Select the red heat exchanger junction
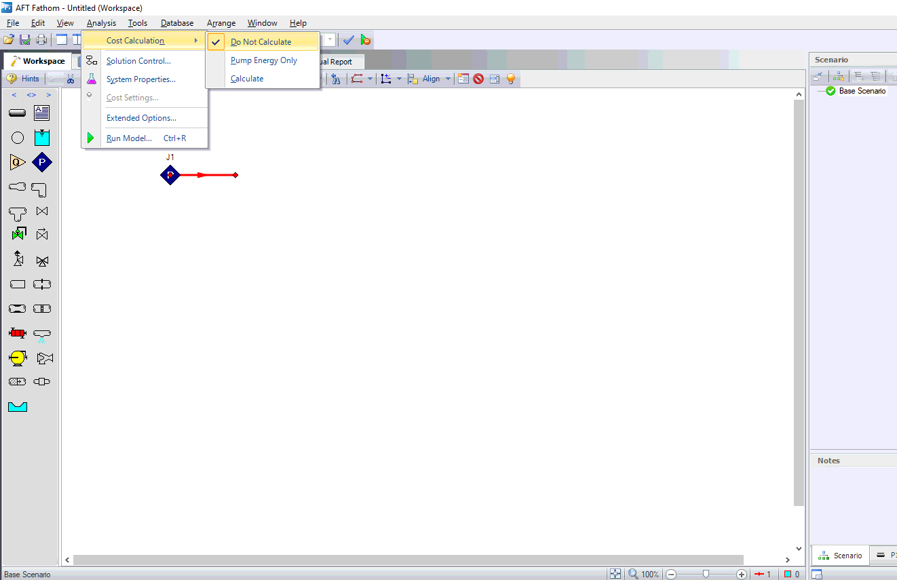Screen dimensions: 897x580 (x=18, y=333)
